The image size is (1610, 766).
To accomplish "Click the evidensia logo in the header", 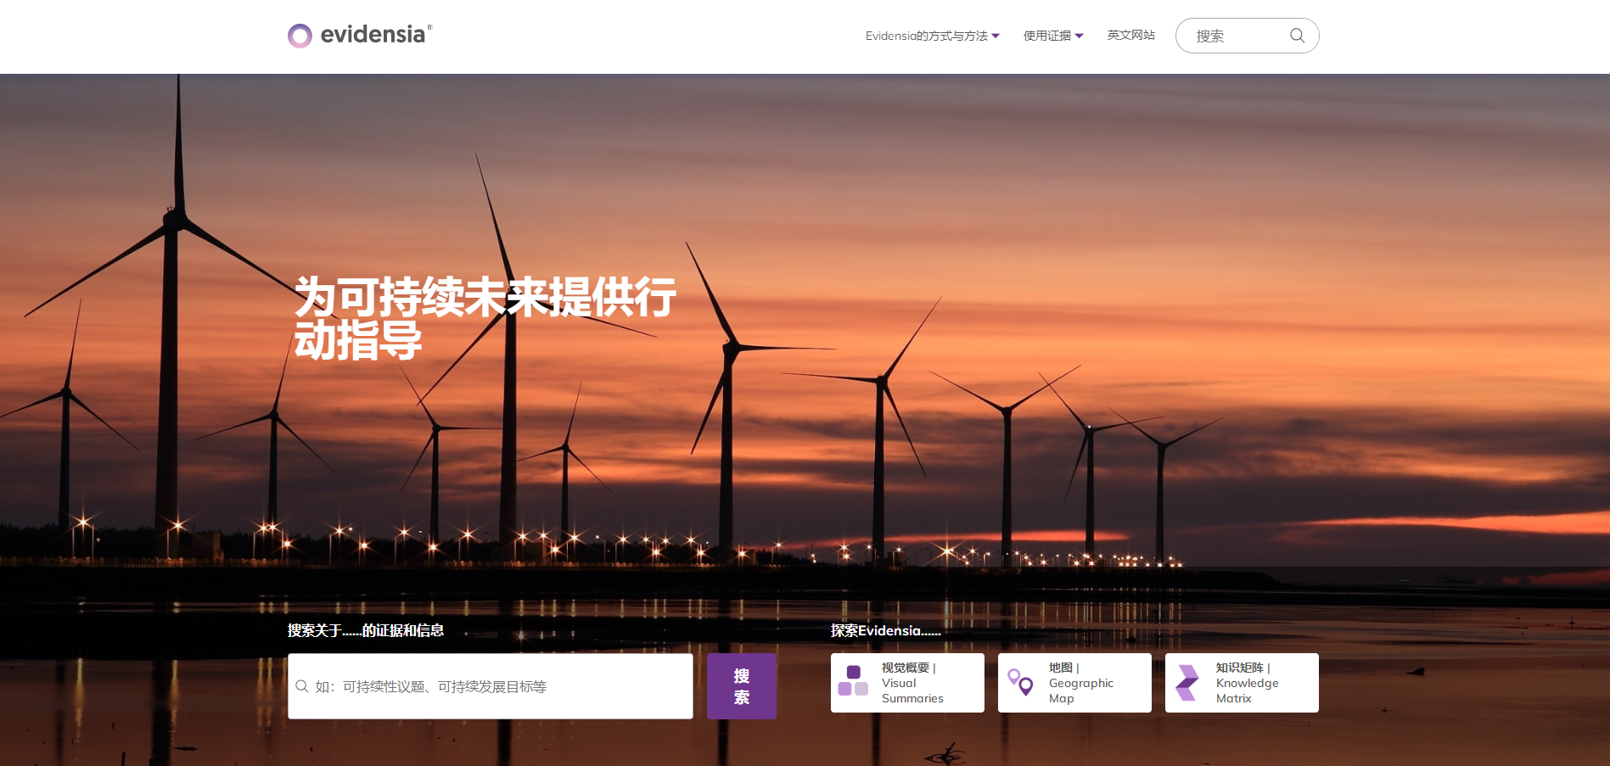I will [x=360, y=35].
